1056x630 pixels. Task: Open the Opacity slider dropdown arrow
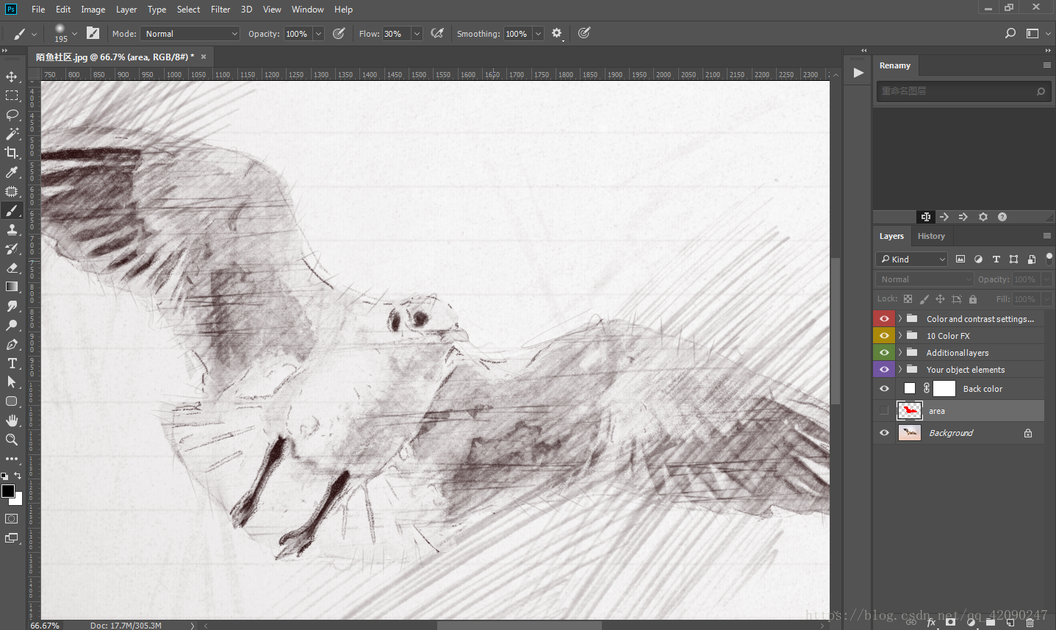(318, 34)
